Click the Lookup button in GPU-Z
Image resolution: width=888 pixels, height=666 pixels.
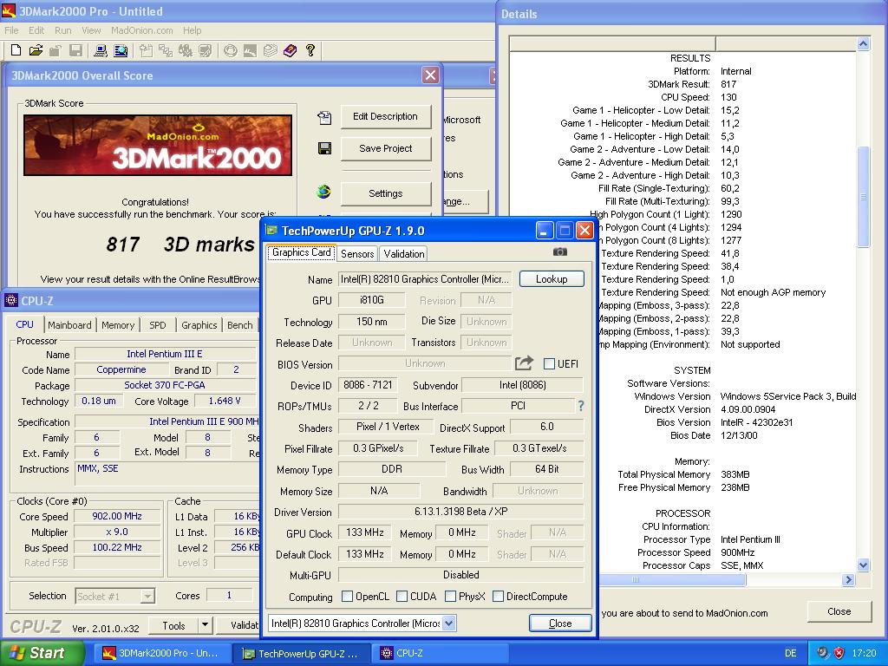(552, 278)
